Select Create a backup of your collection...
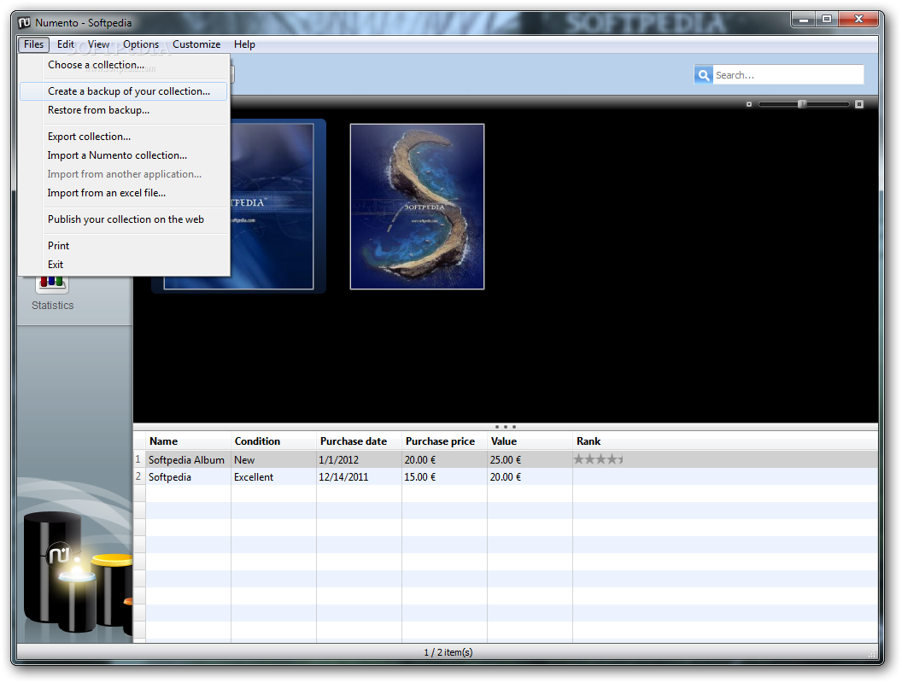 click(x=124, y=91)
